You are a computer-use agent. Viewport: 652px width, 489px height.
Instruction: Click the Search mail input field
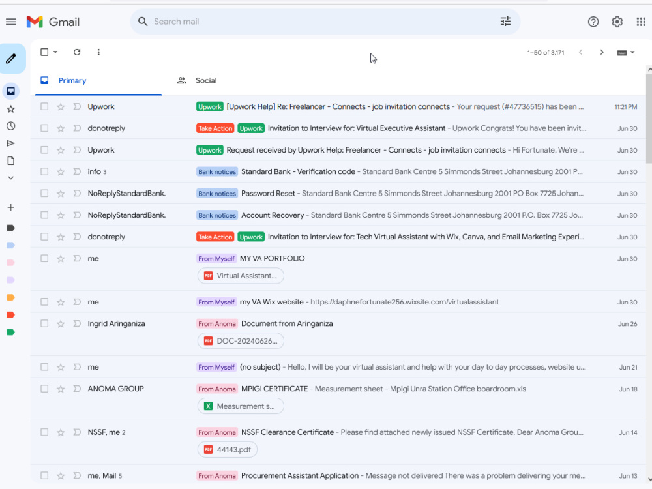pos(324,22)
